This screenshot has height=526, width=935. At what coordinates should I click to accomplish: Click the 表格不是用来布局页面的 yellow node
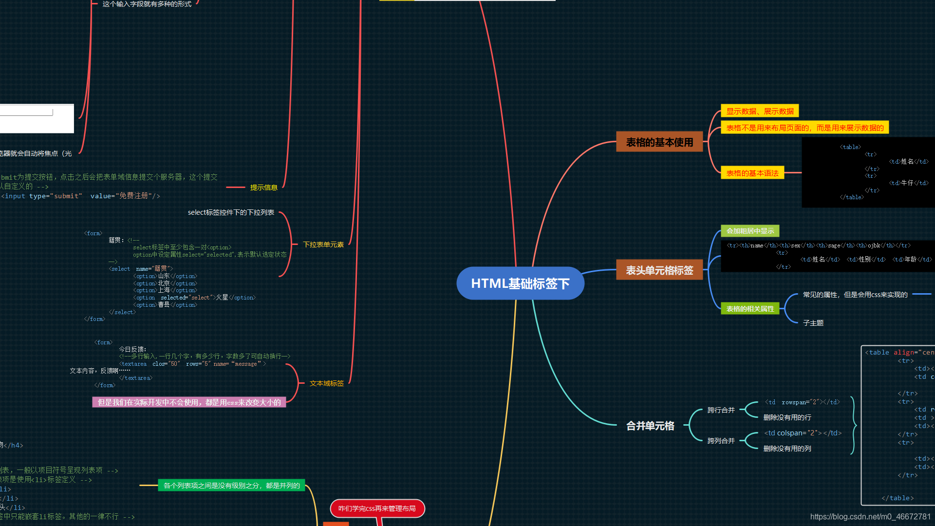[804, 128]
